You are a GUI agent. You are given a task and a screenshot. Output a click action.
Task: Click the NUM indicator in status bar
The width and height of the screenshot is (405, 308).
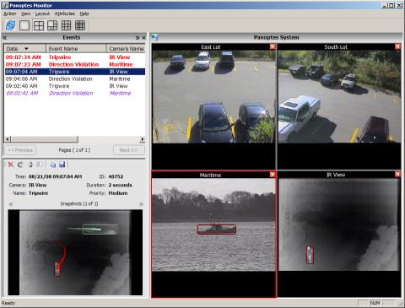point(375,303)
